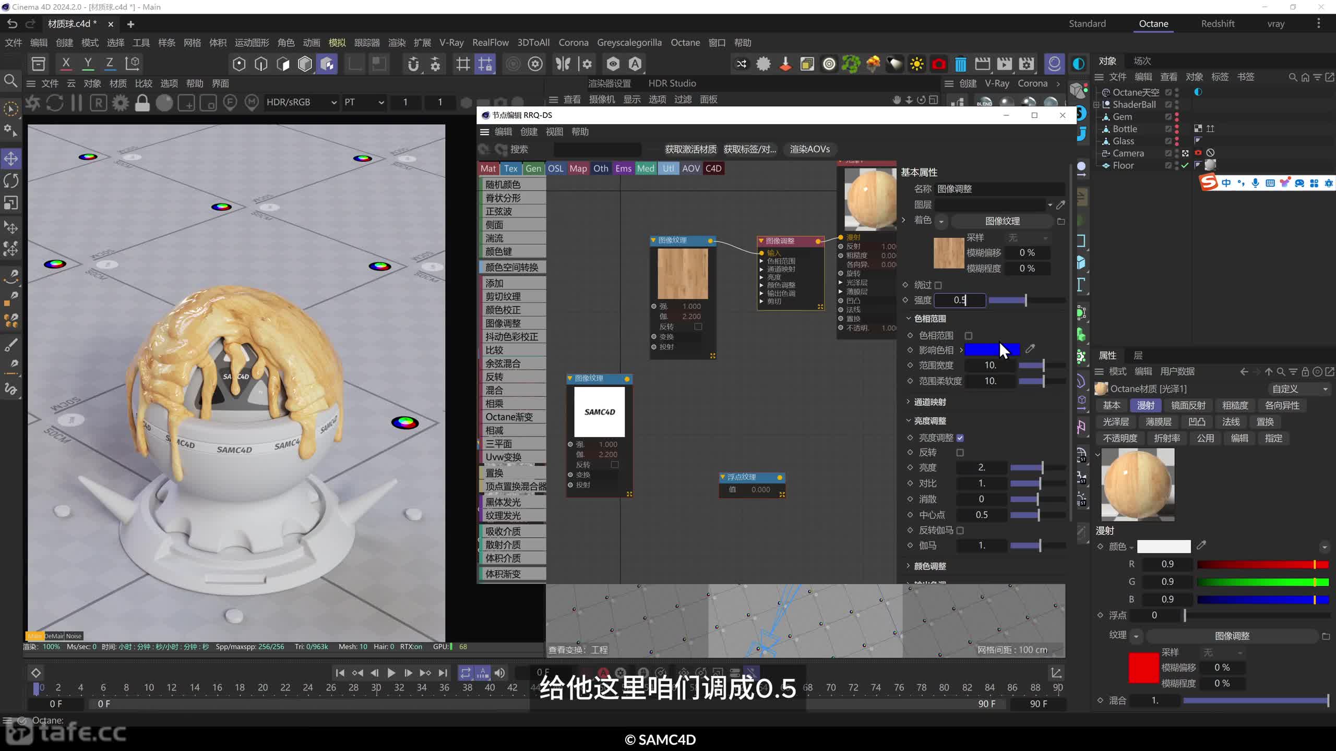Click the grid snap icon in top toolbar
The width and height of the screenshot is (1336, 751).
click(x=485, y=64)
